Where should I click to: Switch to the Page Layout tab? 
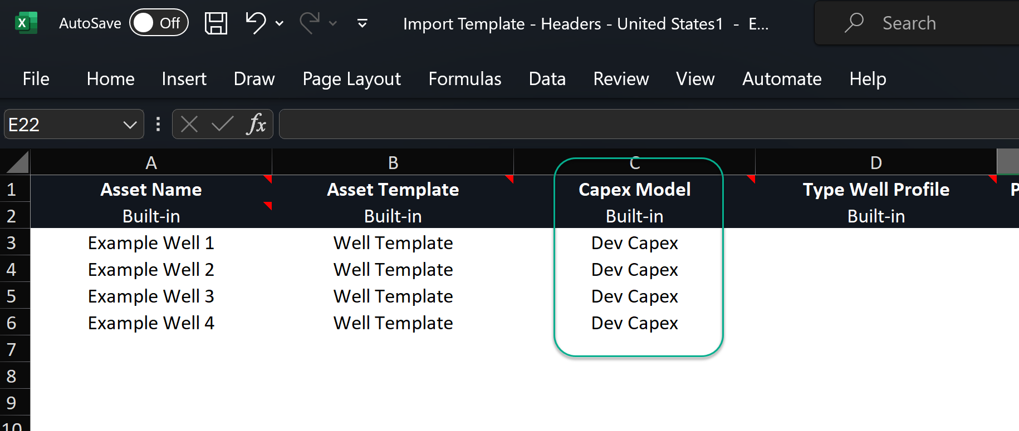point(351,79)
